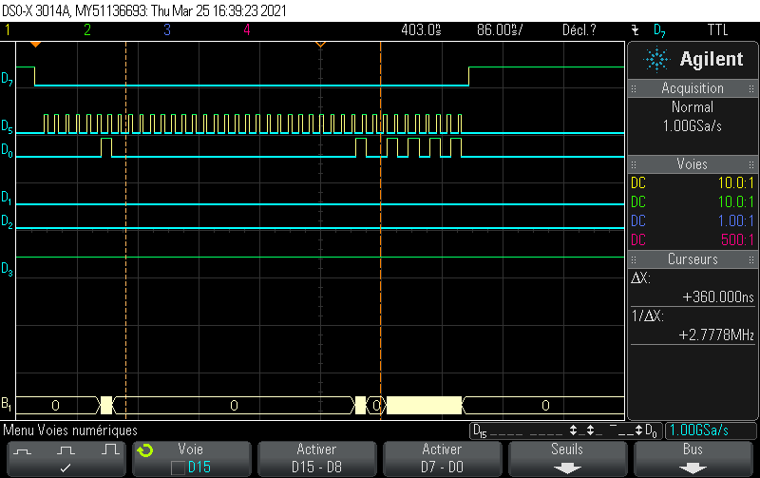Click the Curseurs panel right grip icon

[x=751, y=259]
